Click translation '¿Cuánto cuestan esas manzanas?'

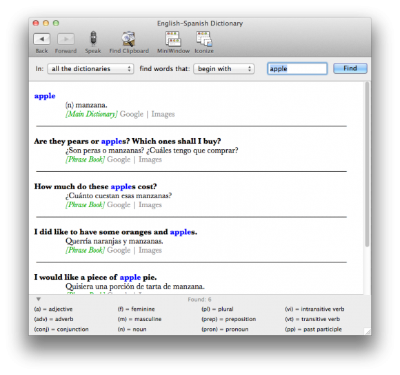pos(119,195)
